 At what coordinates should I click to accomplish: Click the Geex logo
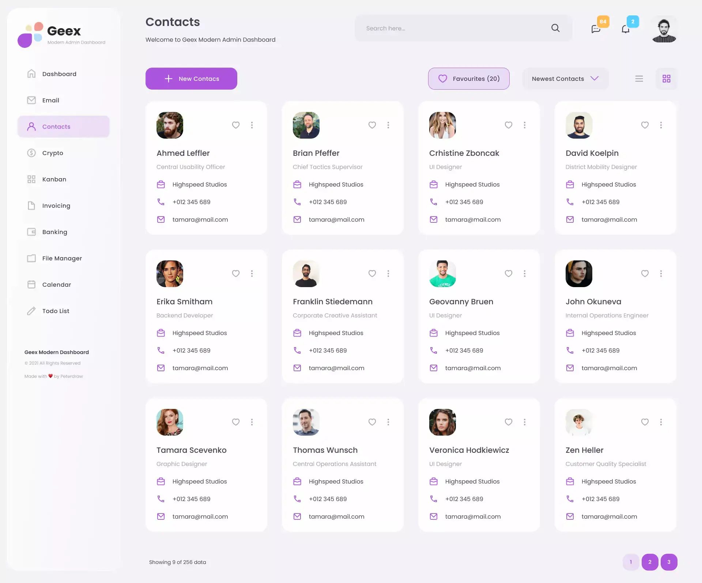pos(61,35)
